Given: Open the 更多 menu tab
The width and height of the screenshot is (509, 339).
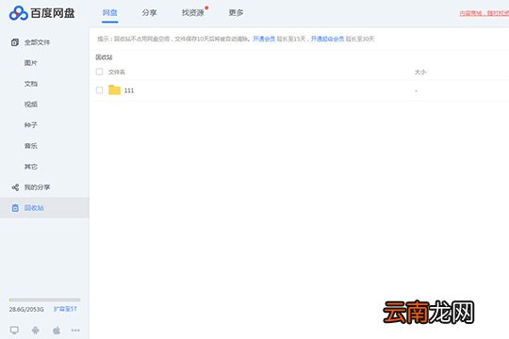Looking at the screenshot, I should (x=236, y=12).
